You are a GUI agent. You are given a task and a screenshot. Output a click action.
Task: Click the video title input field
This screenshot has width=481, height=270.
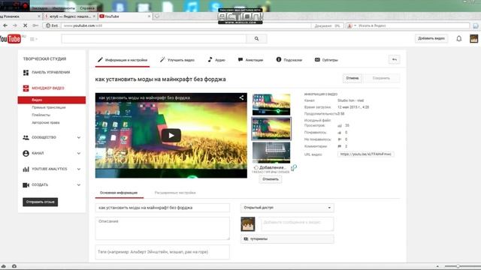(162, 208)
